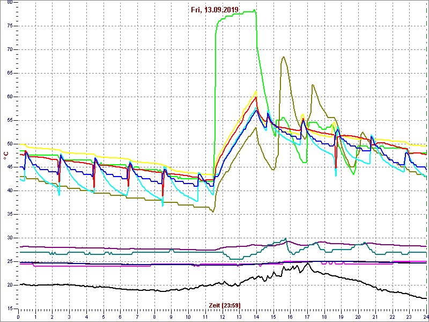
Task: Click hour 14 on the time axis
Action: pos(256,317)
